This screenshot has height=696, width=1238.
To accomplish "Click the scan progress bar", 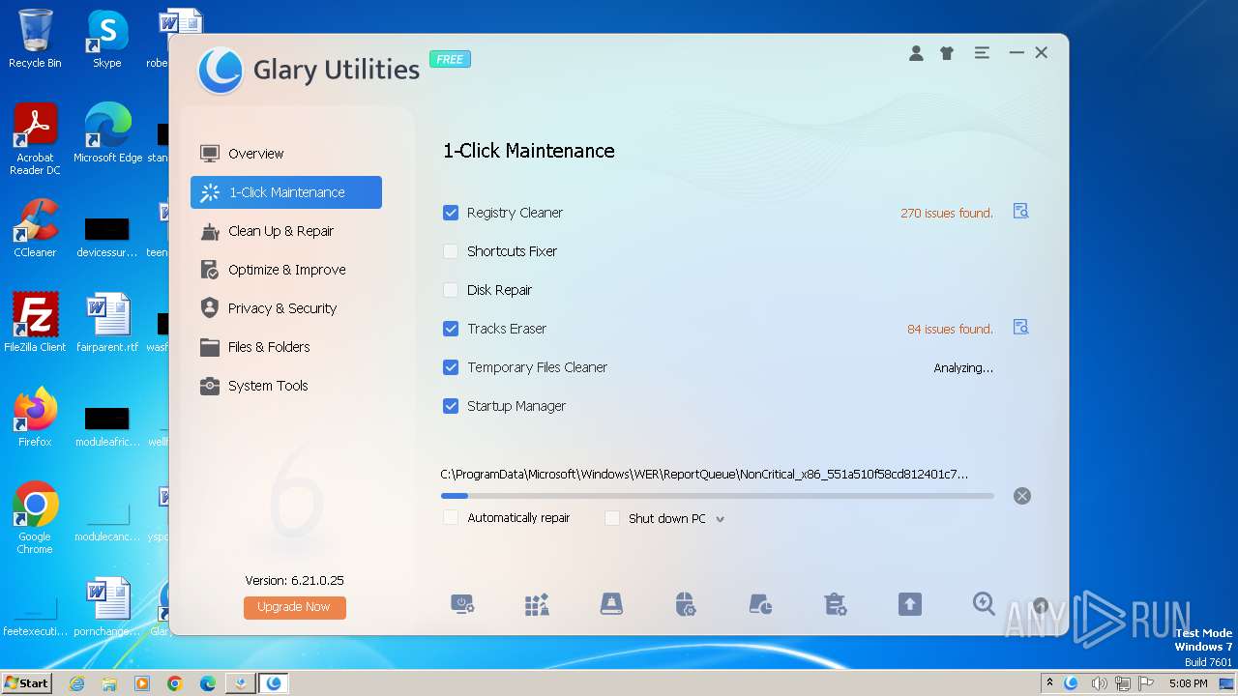I will tap(718, 496).
